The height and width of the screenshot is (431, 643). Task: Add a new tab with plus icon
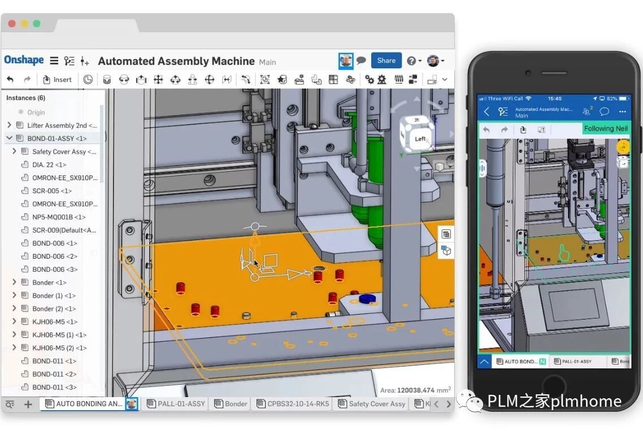pos(28,404)
